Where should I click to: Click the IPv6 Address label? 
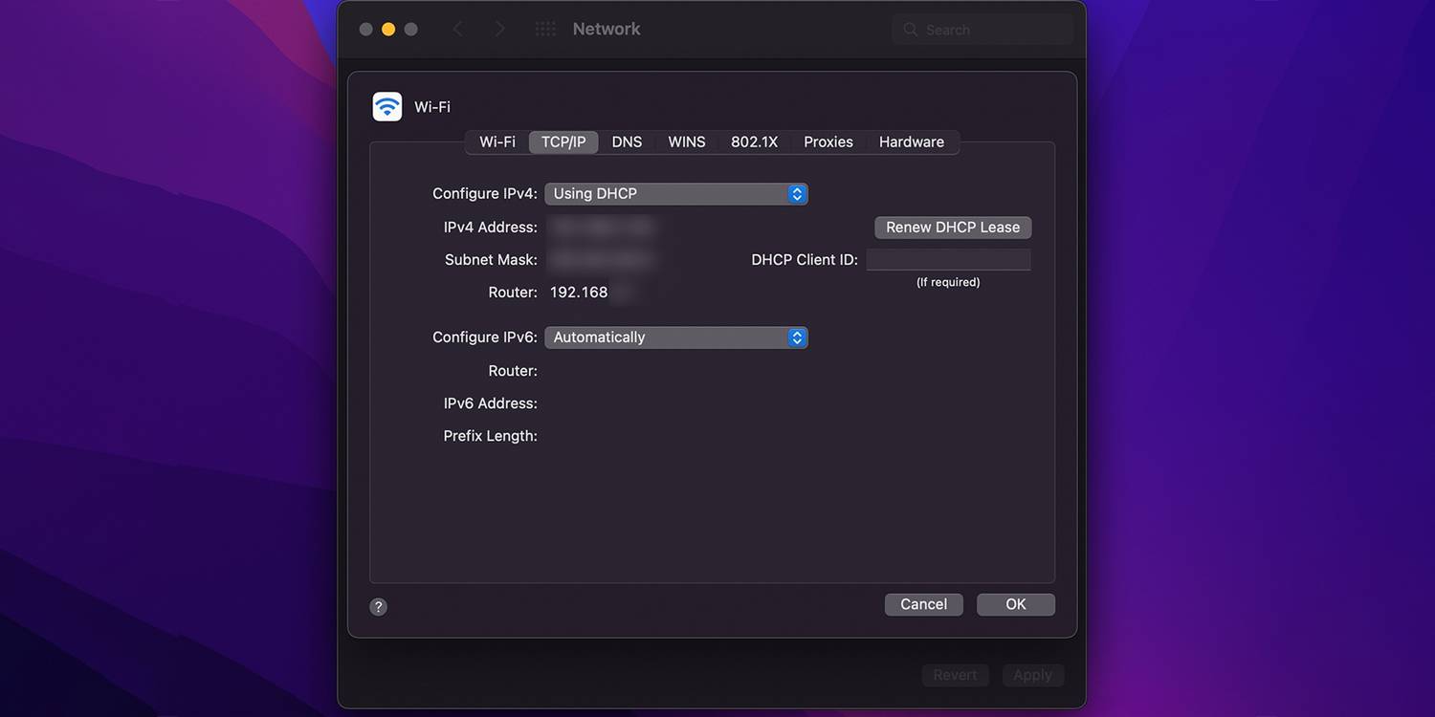point(491,403)
